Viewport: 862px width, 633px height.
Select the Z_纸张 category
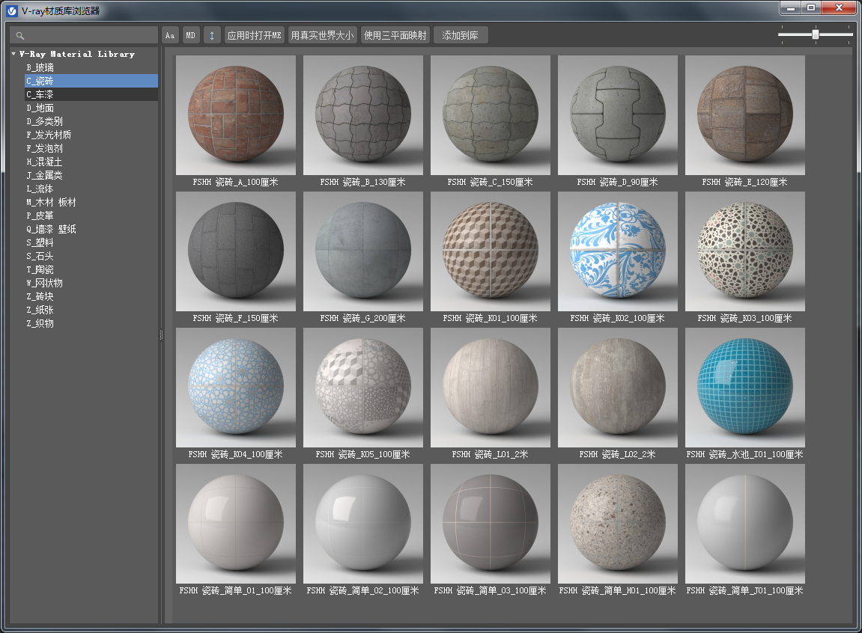point(40,310)
